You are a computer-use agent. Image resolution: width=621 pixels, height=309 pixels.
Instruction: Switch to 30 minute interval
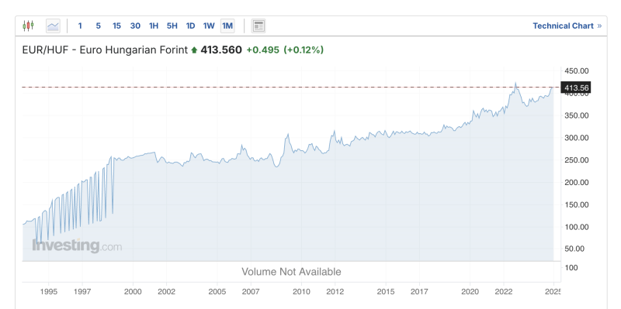135,26
